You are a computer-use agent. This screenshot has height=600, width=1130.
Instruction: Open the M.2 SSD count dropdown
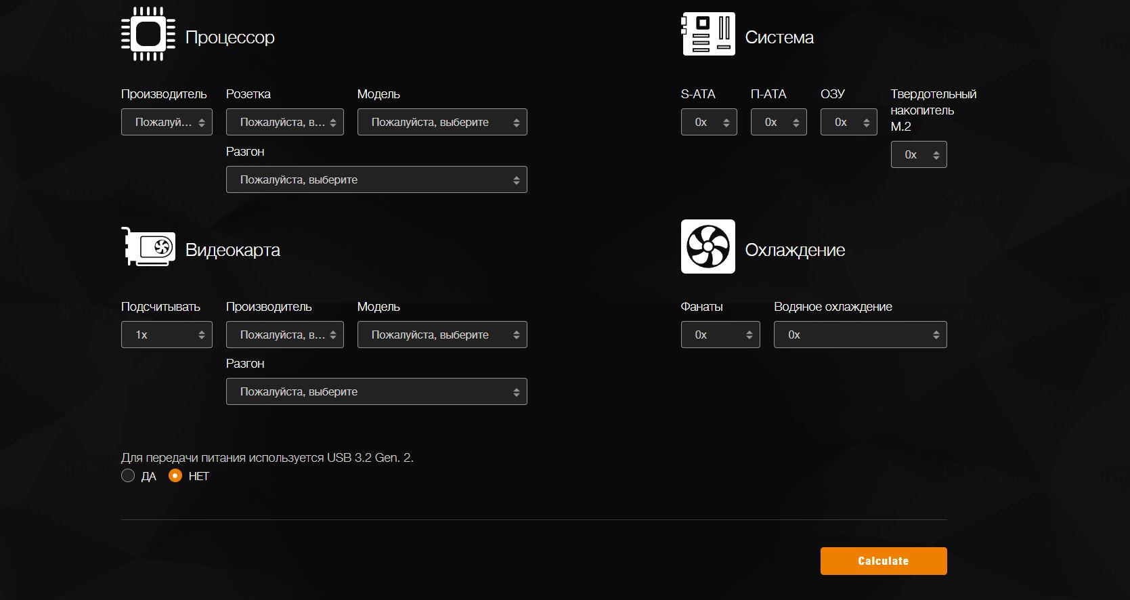point(919,154)
